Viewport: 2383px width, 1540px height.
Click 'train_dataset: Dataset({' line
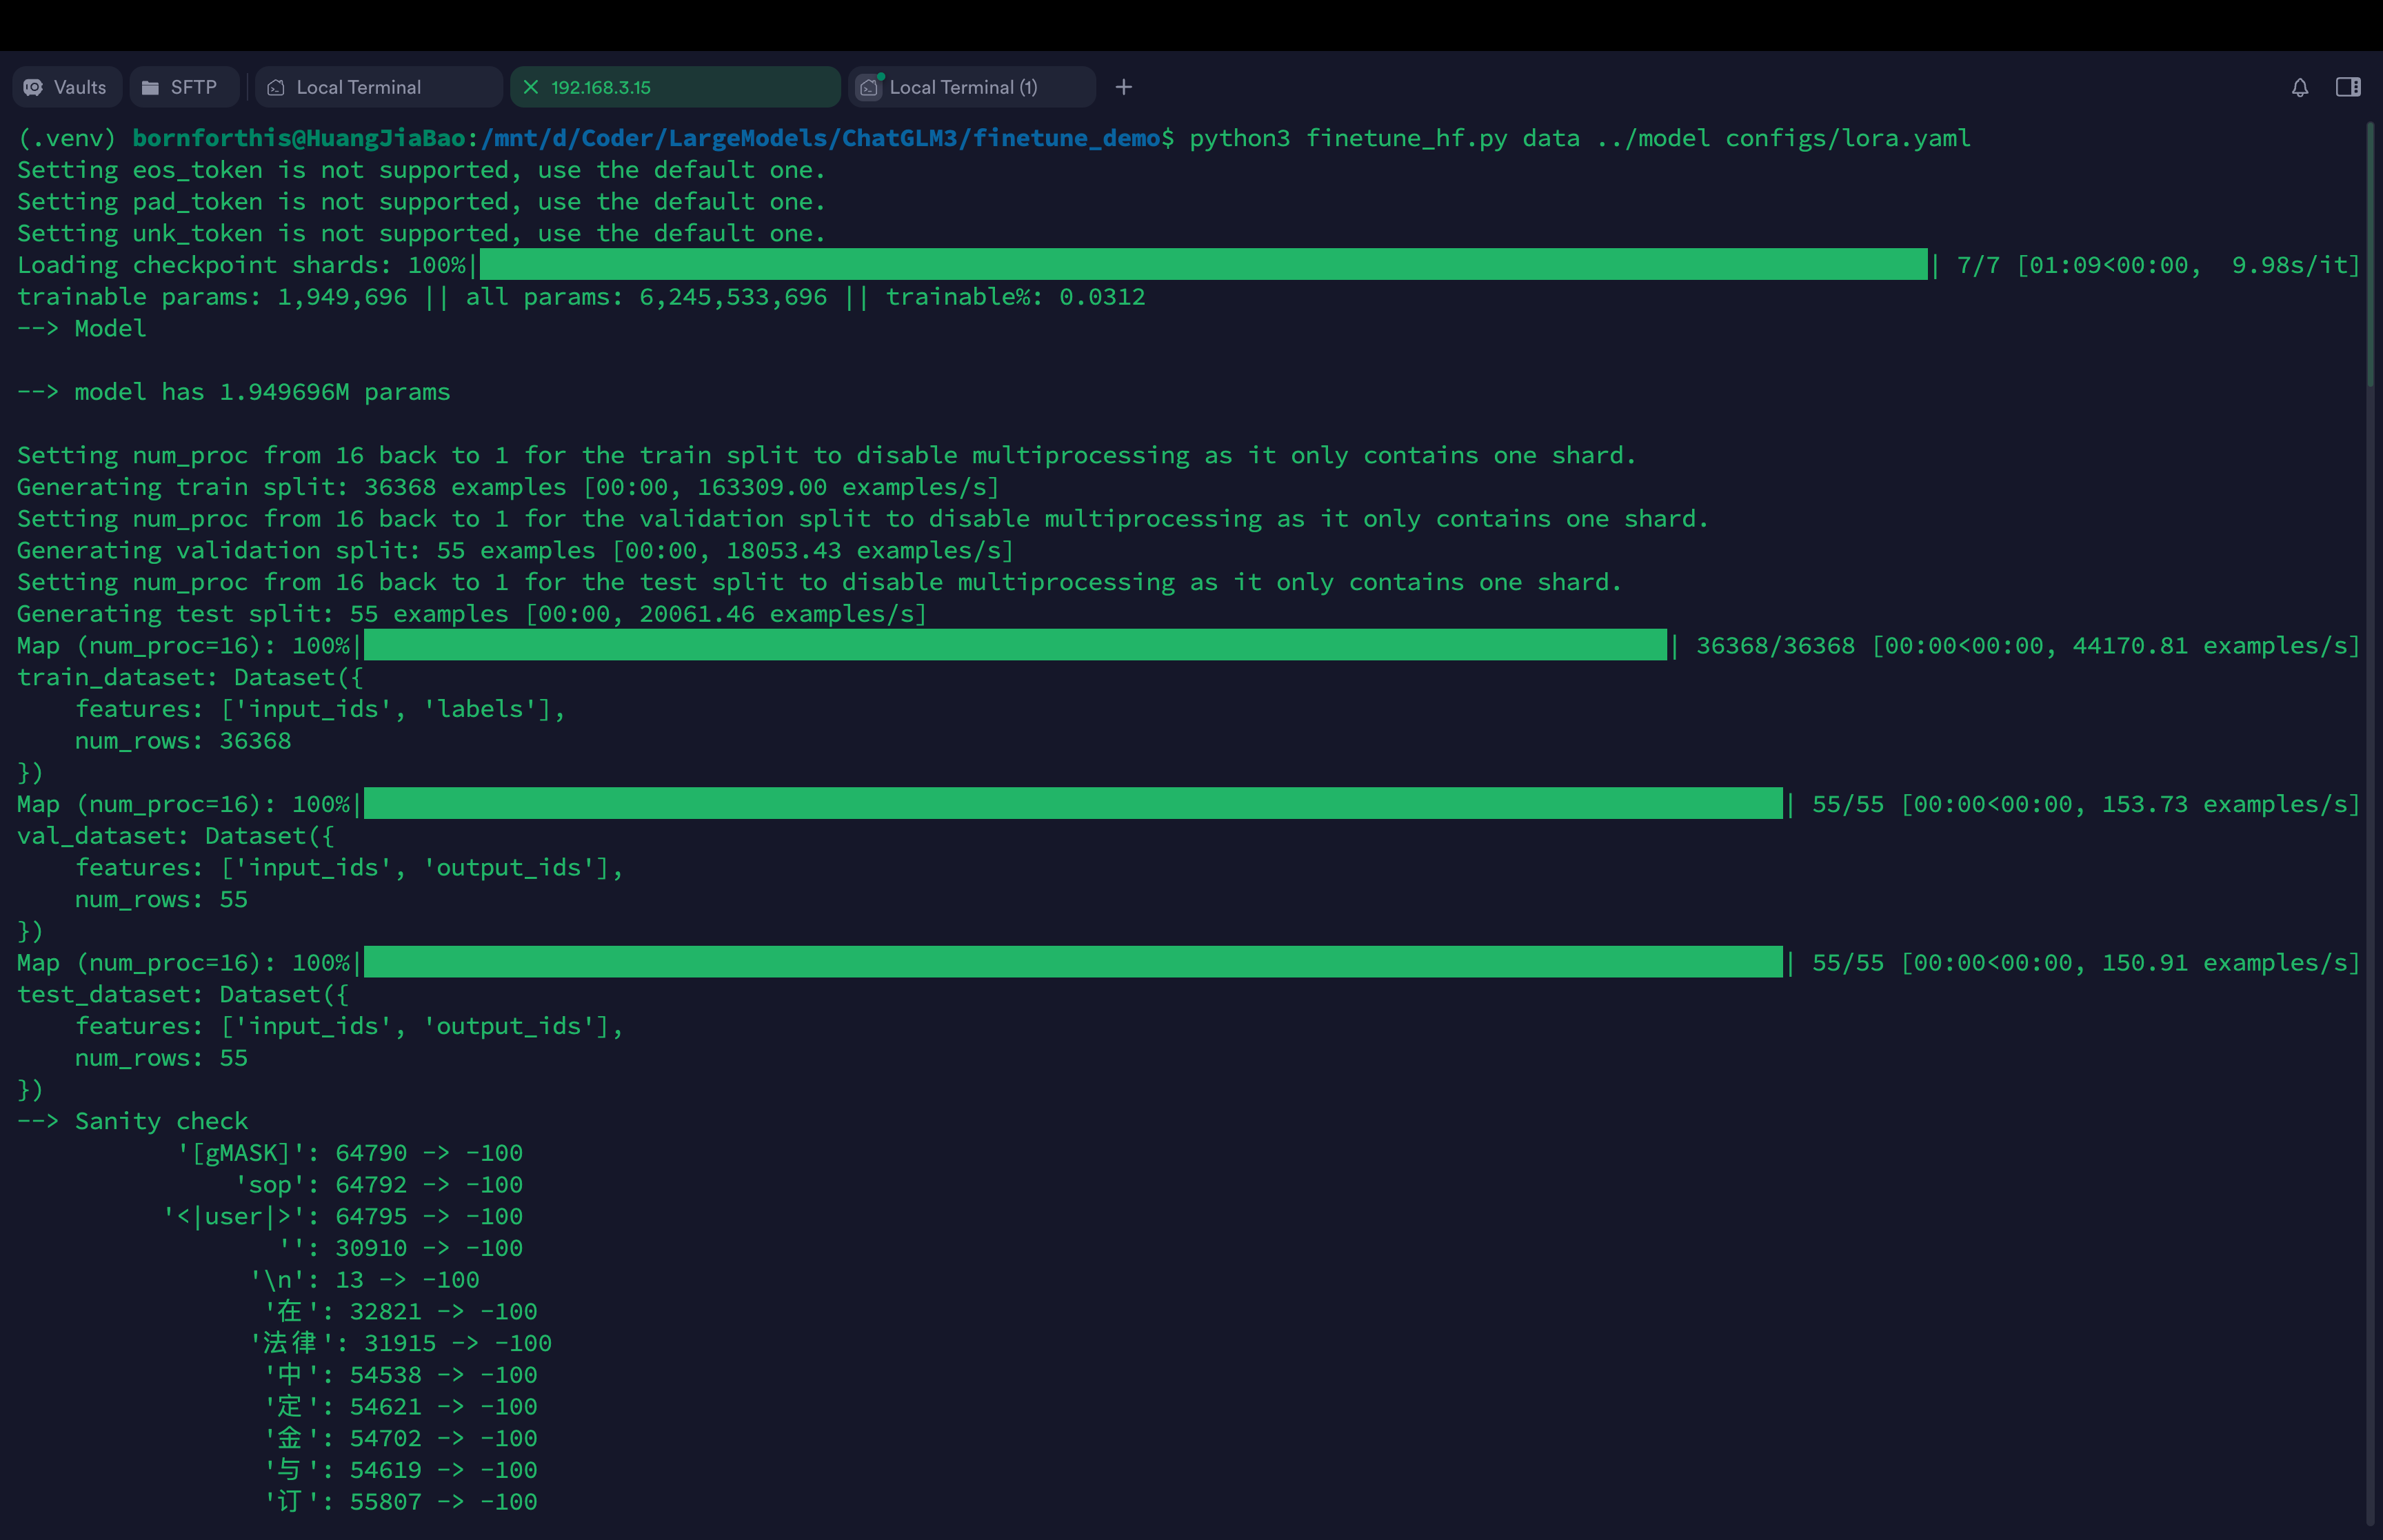click(190, 677)
